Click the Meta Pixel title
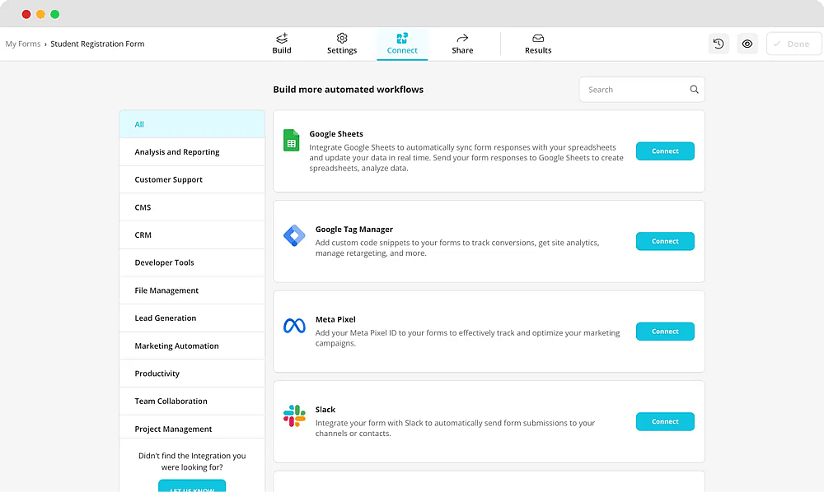Viewport: 824px width, 492px height. pos(335,319)
